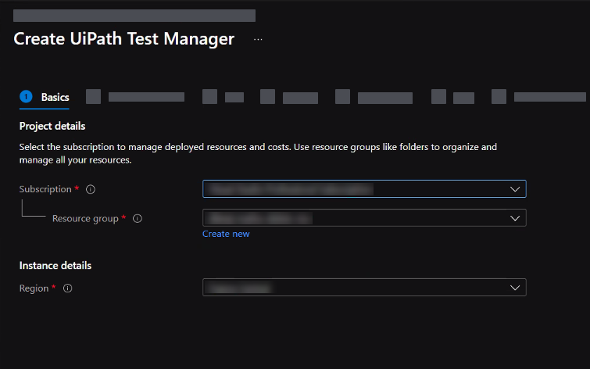Click the Resource group chevron arrow
This screenshot has width=590, height=369.
[514, 218]
